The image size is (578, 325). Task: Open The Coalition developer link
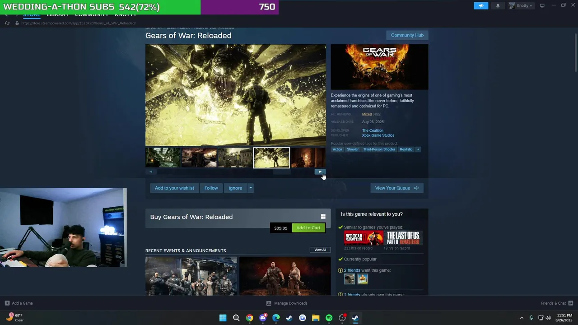coord(373,130)
